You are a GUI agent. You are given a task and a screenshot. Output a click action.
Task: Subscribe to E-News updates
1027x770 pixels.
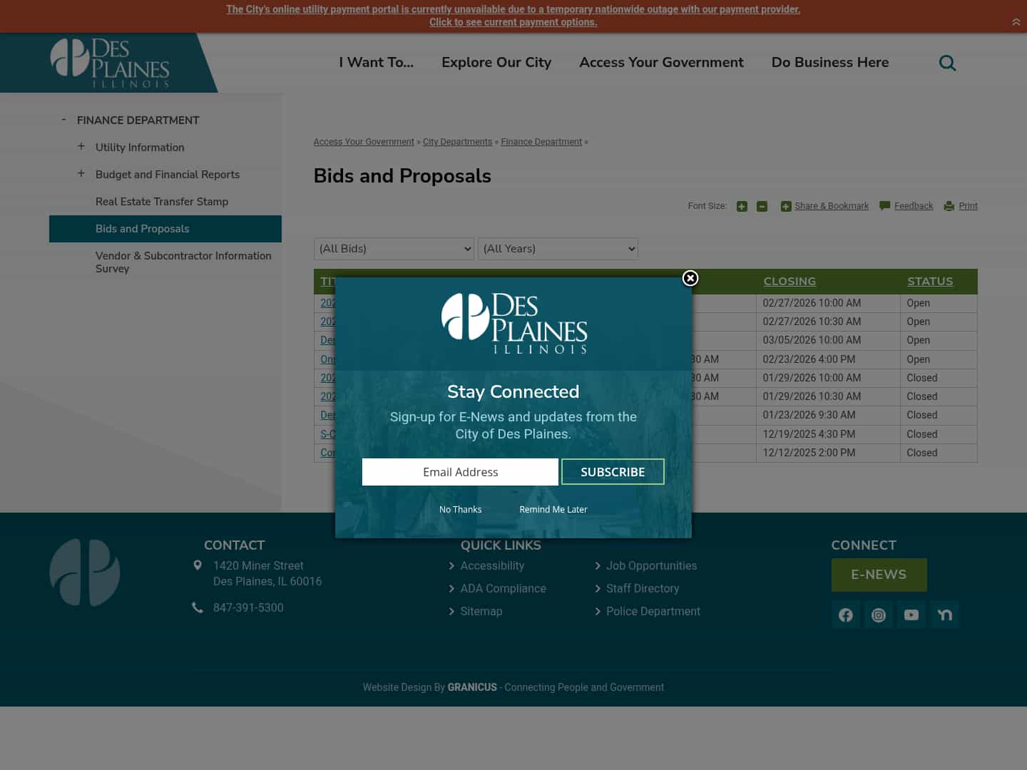point(613,471)
